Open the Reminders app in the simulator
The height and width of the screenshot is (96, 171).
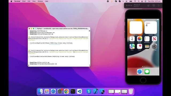click(x=147, y=39)
